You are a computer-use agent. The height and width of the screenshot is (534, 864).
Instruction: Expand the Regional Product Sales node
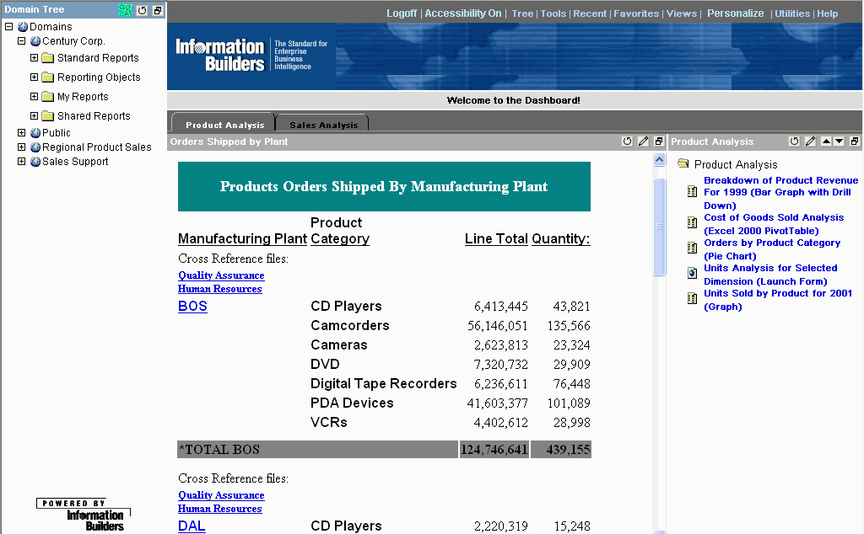click(x=21, y=147)
